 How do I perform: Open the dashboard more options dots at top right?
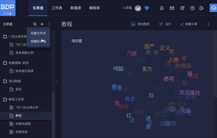coord(208,24)
